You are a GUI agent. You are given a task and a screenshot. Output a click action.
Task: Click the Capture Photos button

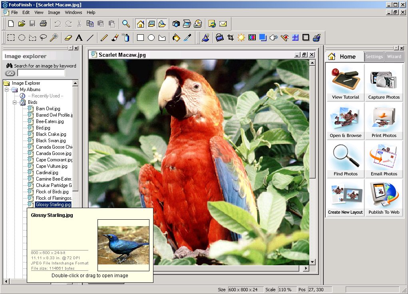(384, 83)
